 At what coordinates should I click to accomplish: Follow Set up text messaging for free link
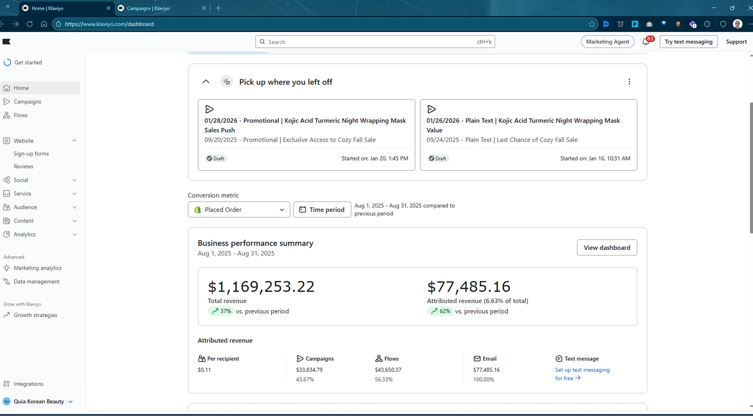[582, 374]
